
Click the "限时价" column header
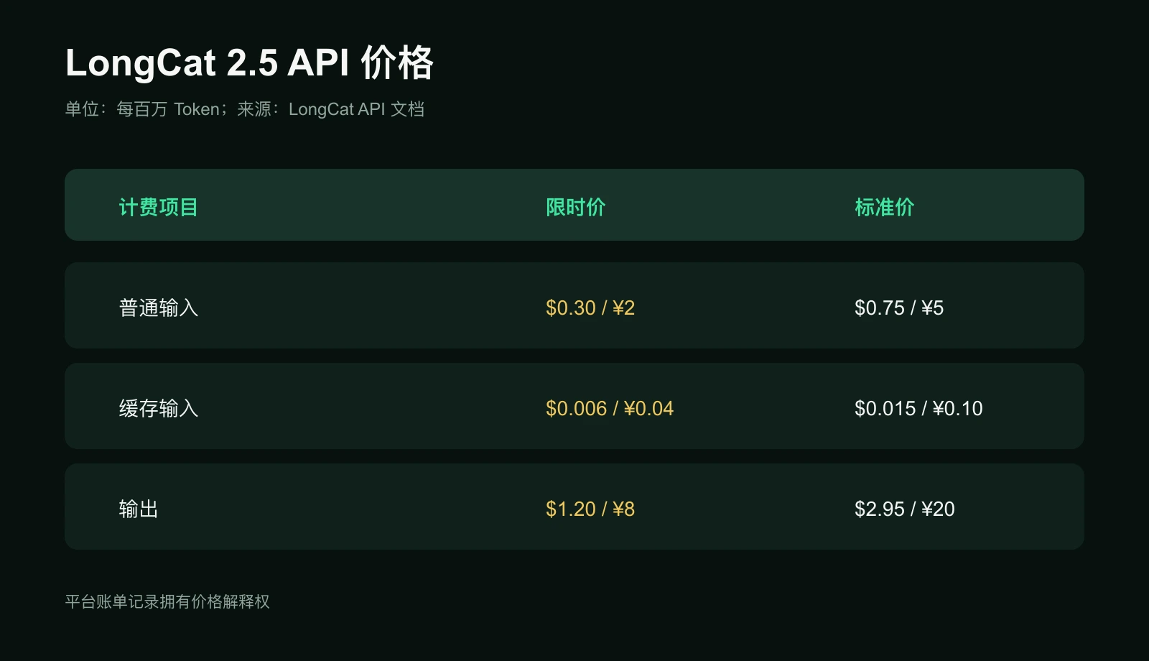coord(575,207)
